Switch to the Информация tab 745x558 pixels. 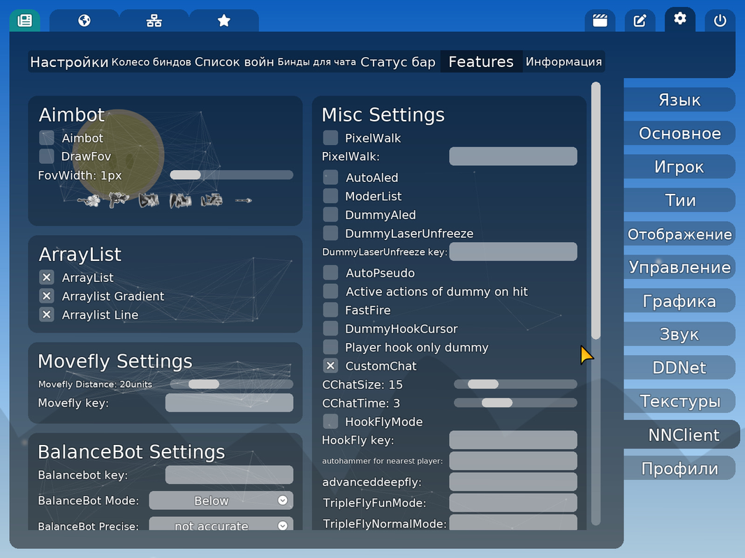[563, 61]
